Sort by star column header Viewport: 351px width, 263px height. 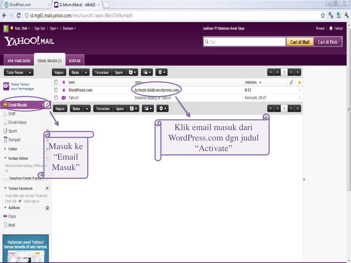point(299,83)
